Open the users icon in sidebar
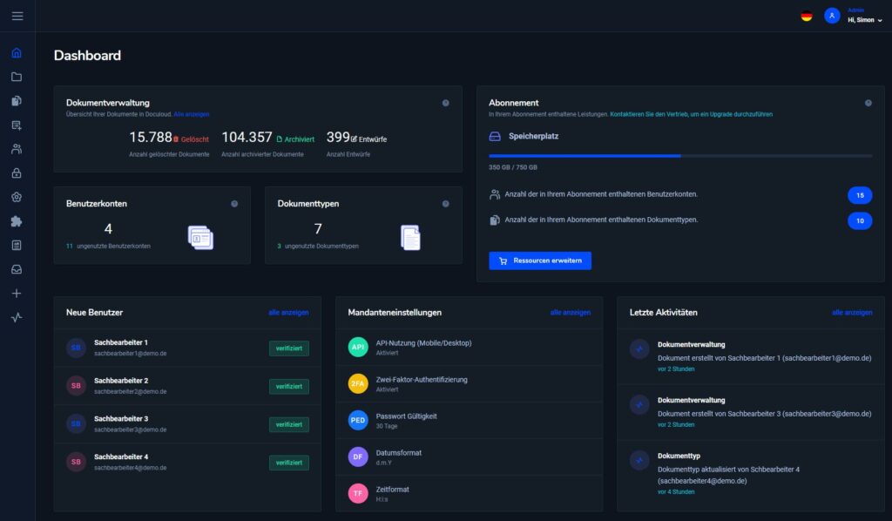Screen dimensions: 892x521 pos(17,149)
